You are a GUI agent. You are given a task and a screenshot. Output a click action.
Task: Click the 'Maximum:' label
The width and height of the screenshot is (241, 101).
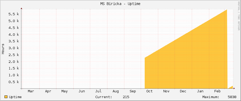[211, 97]
